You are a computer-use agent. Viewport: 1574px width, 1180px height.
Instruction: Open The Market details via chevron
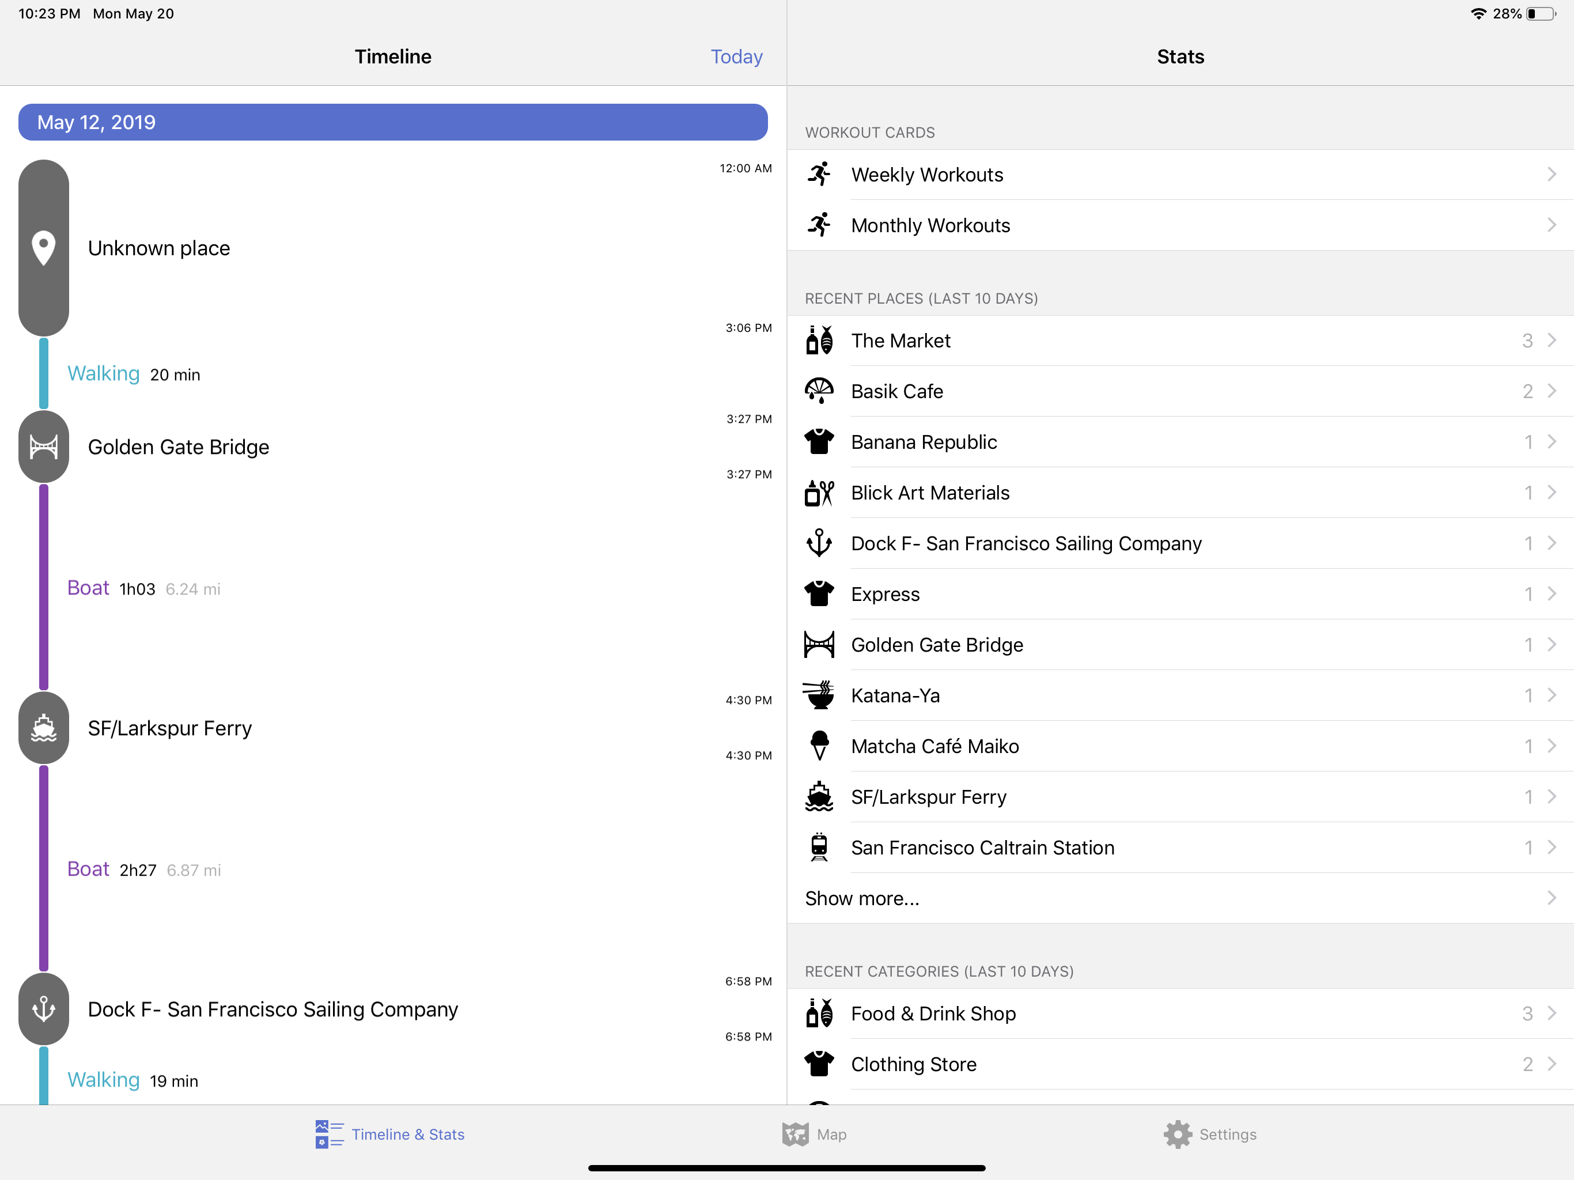[x=1552, y=340]
